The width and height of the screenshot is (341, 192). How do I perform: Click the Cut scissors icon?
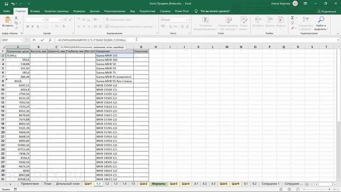coord(17,18)
